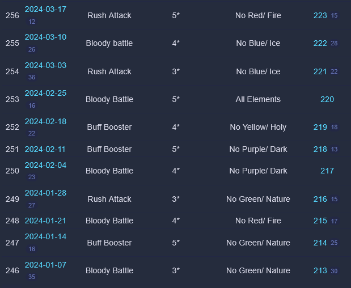Click the small 36 under 2024-03-03
The height and width of the screenshot is (288, 351).
pos(32,78)
